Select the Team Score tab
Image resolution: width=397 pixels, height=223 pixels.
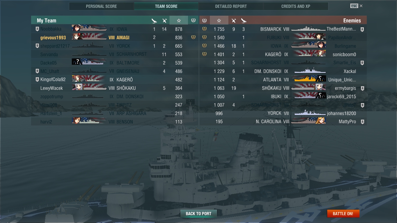pyautogui.click(x=166, y=6)
